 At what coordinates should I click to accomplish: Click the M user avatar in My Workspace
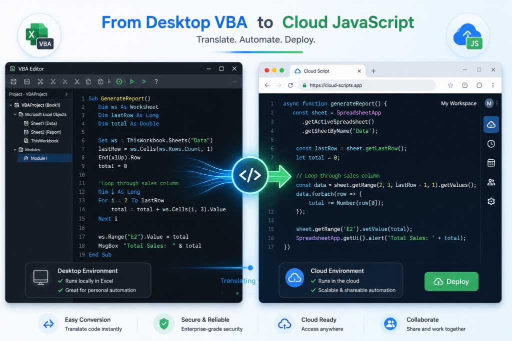coord(489,103)
